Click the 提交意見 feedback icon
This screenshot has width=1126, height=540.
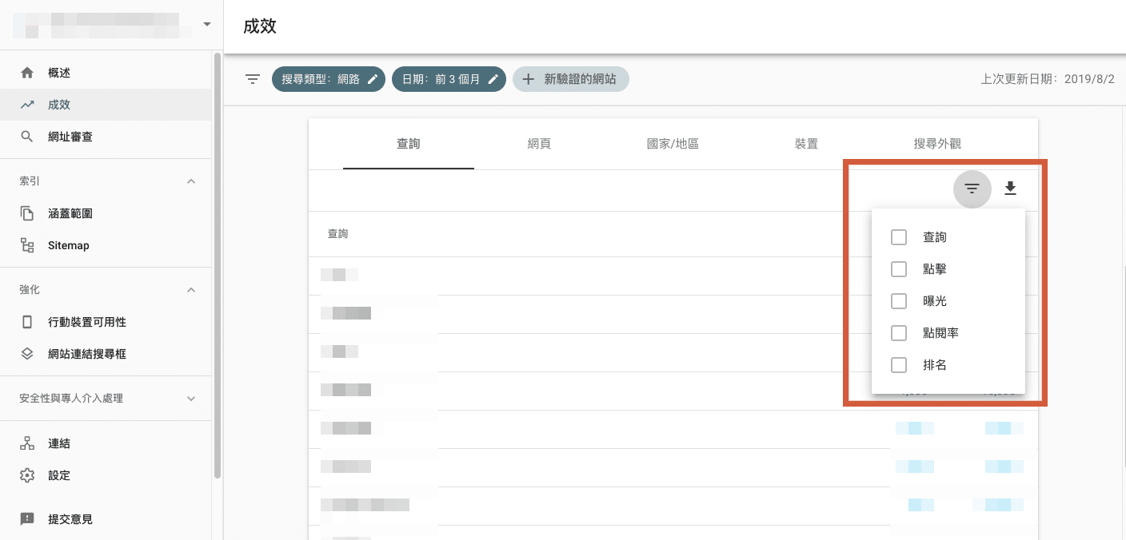pyautogui.click(x=28, y=519)
